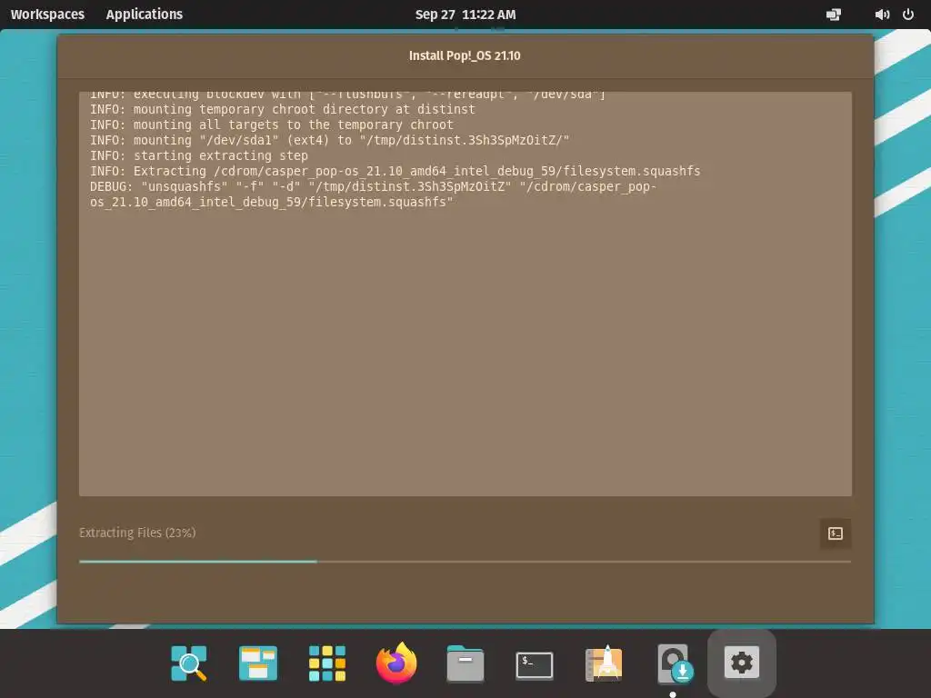Image resolution: width=931 pixels, height=698 pixels.
Task: Switch to the Pop!_OS installer dock icon
Action: [674, 663]
